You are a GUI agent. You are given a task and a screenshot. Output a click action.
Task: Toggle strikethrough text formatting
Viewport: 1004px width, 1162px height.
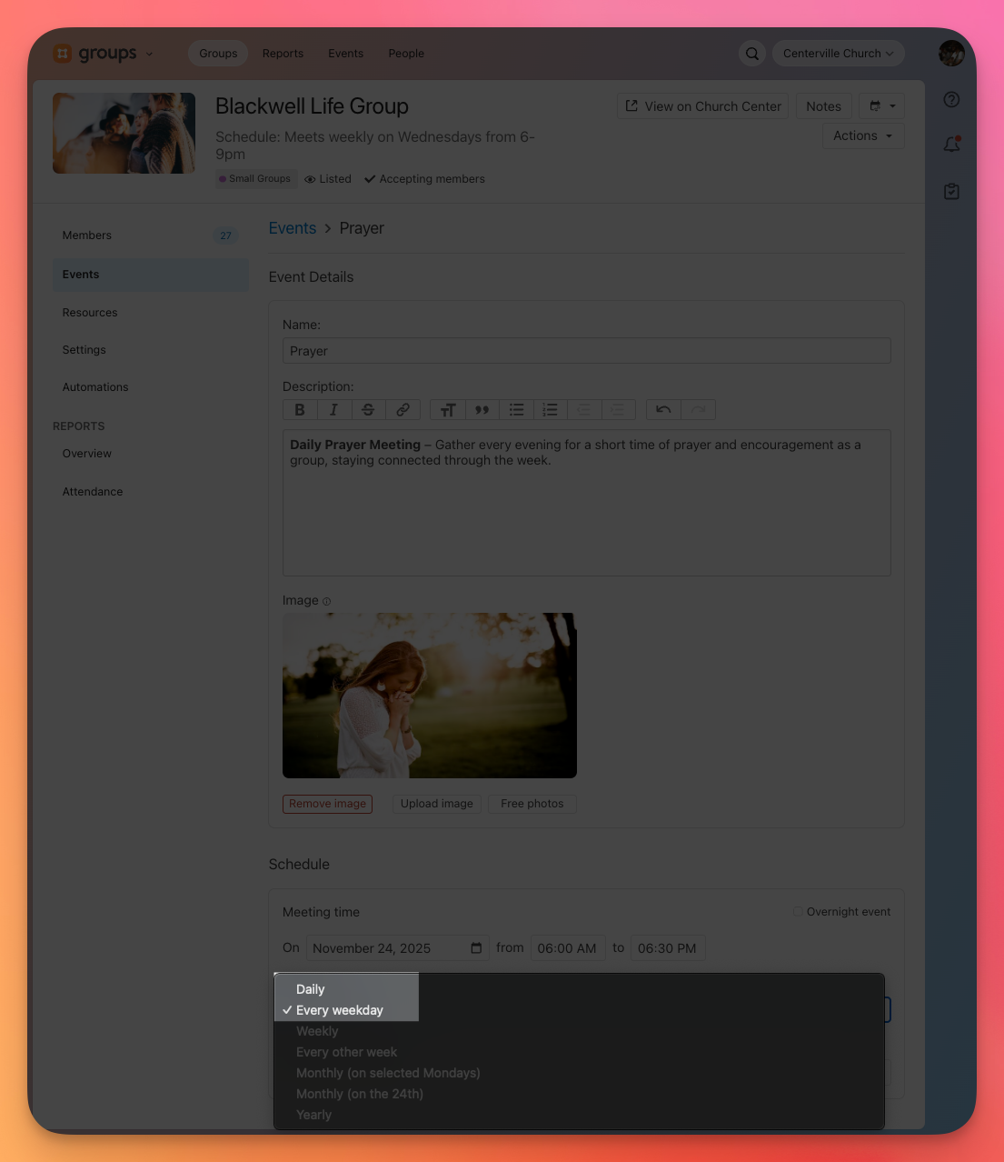pos(368,410)
